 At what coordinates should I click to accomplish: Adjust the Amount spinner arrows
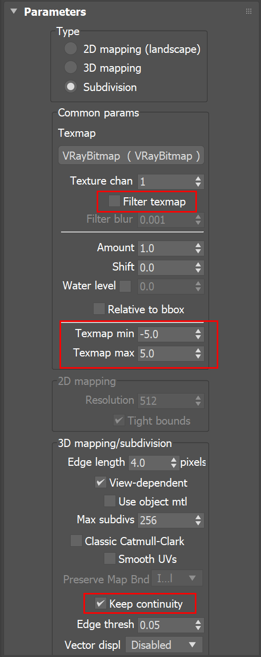click(198, 248)
